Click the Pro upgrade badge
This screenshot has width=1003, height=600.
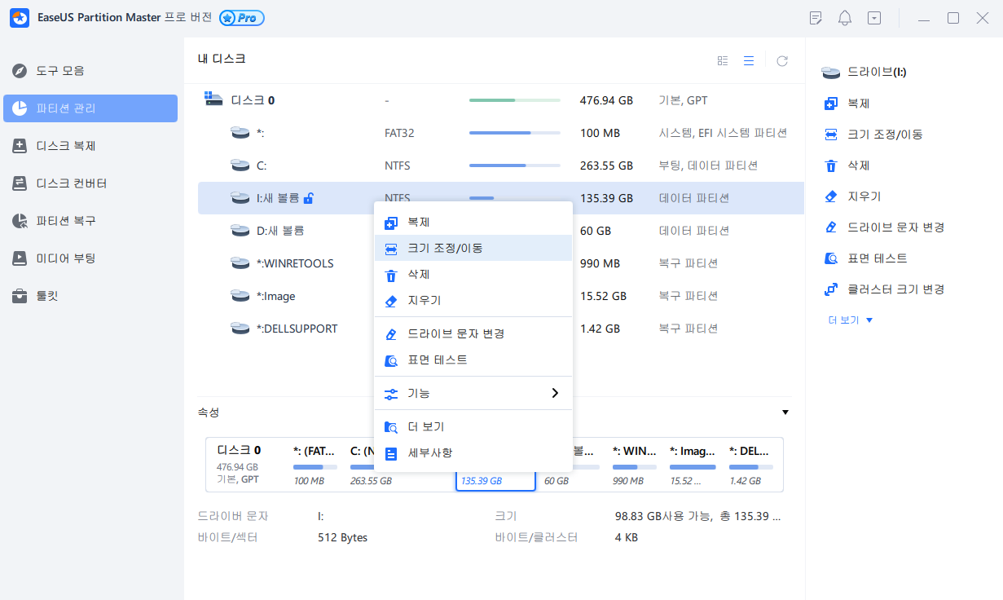pyautogui.click(x=240, y=17)
